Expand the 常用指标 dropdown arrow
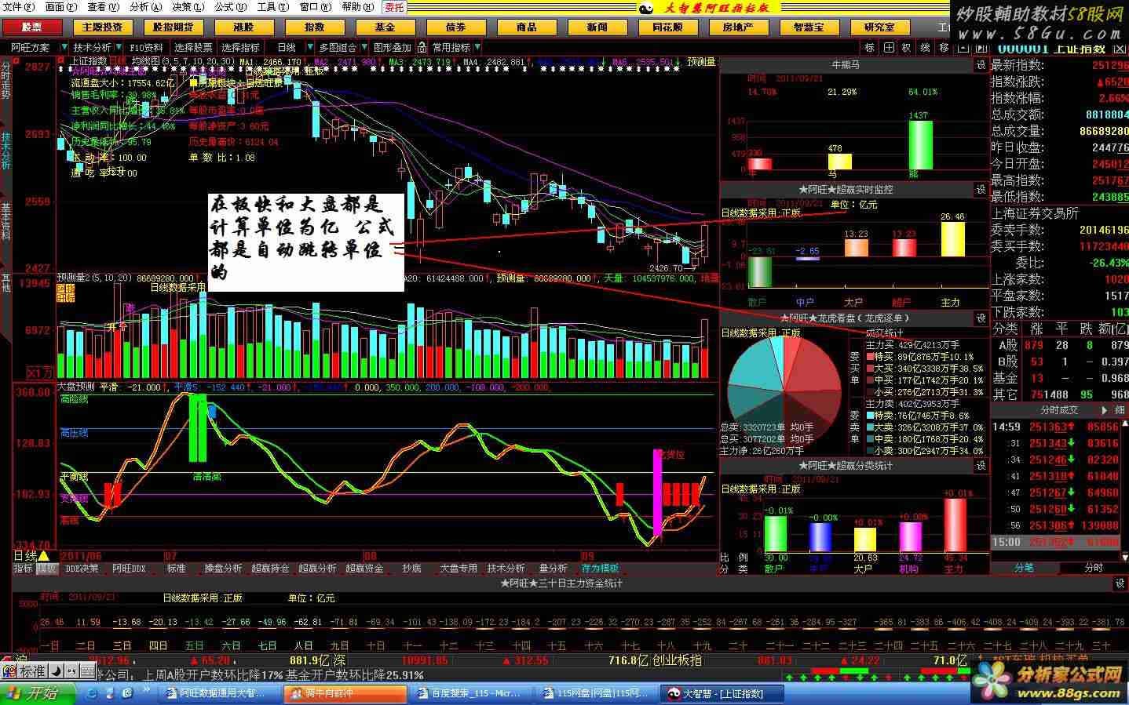This screenshot has height=705, width=1129. coord(477,48)
